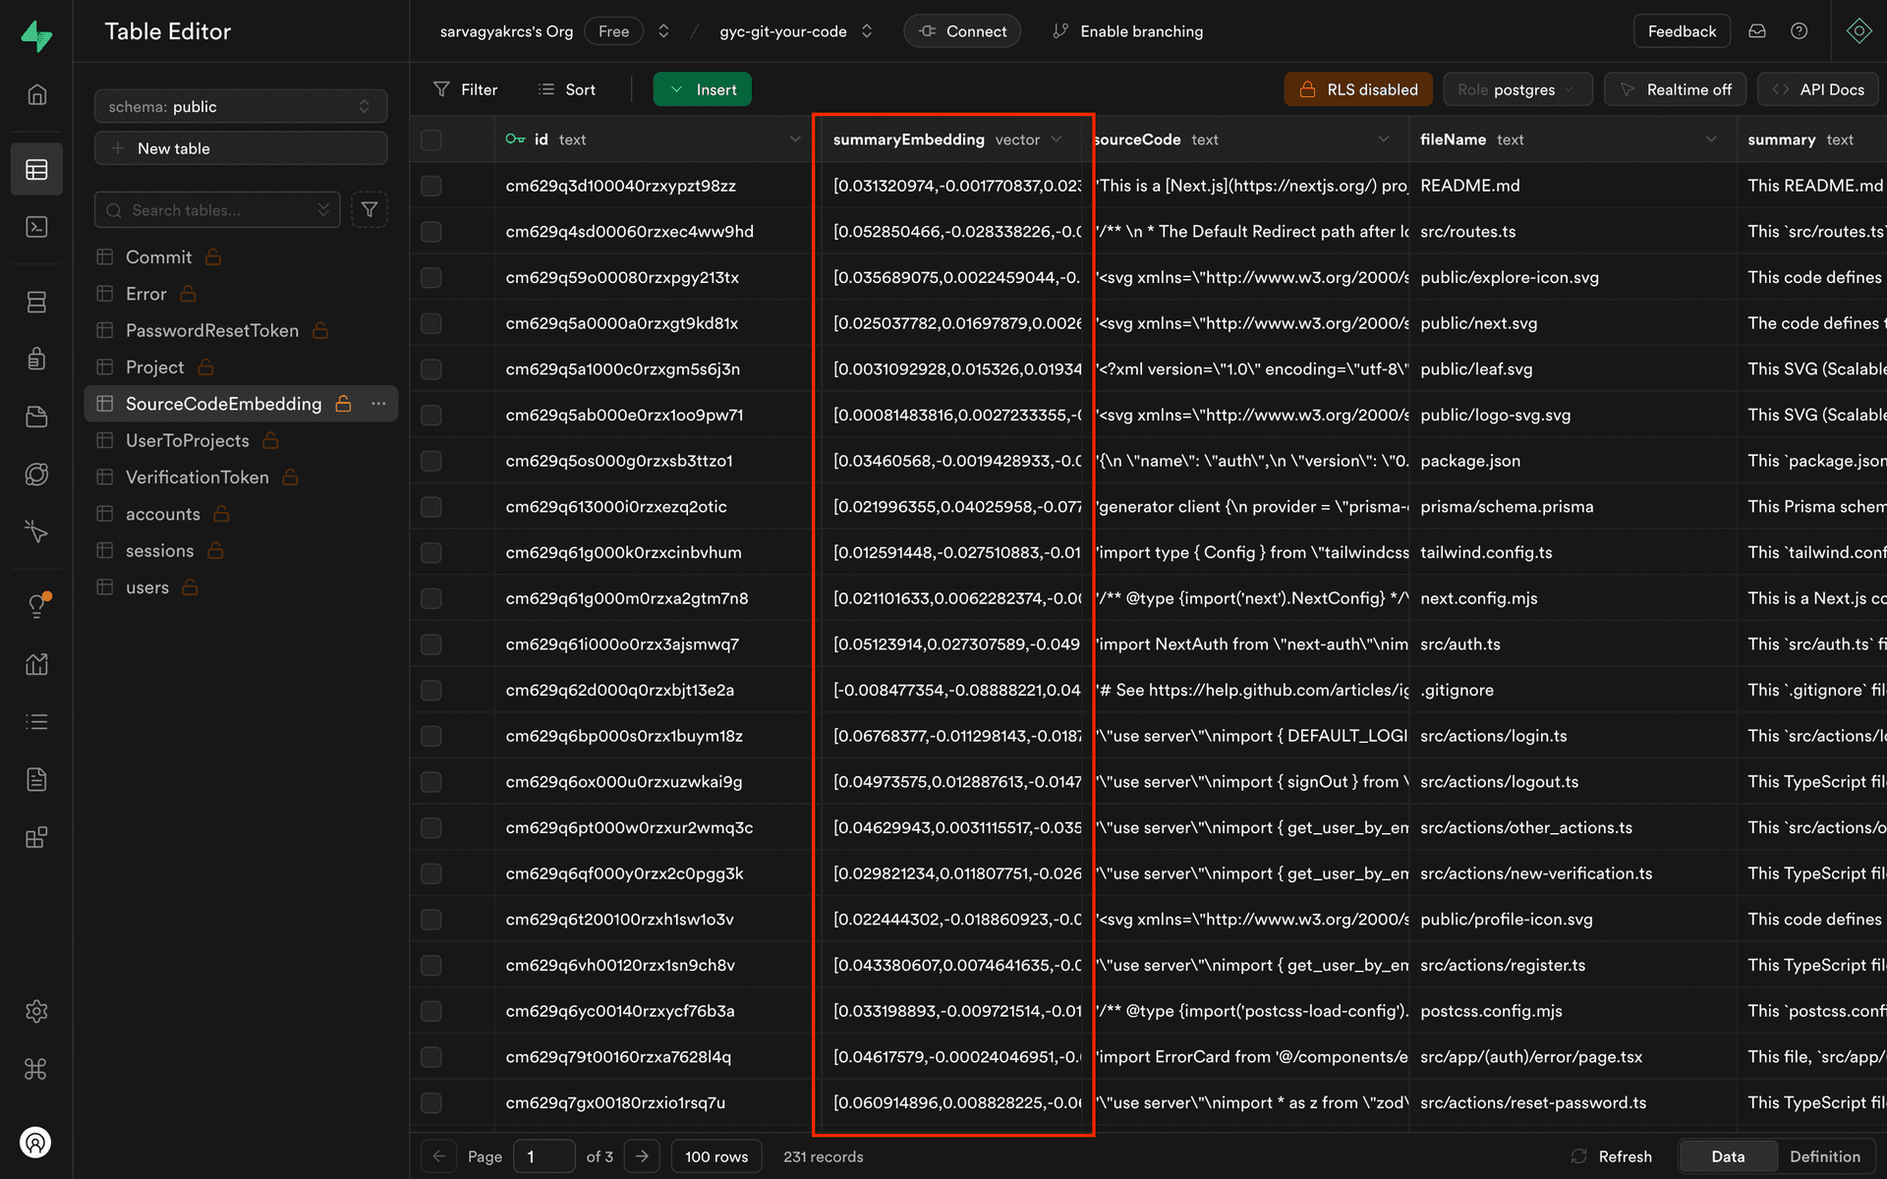This screenshot has width=1887, height=1179.
Task: Open the summaryEmbedding column header dropdown arrow
Action: (1057, 140)
